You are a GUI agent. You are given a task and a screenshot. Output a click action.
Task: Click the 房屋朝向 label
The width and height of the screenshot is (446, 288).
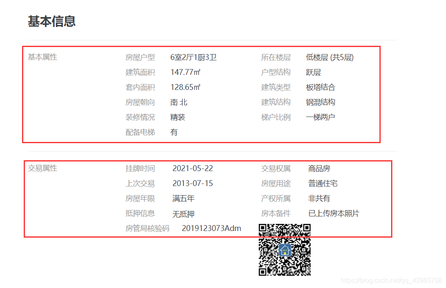[140, 102]
